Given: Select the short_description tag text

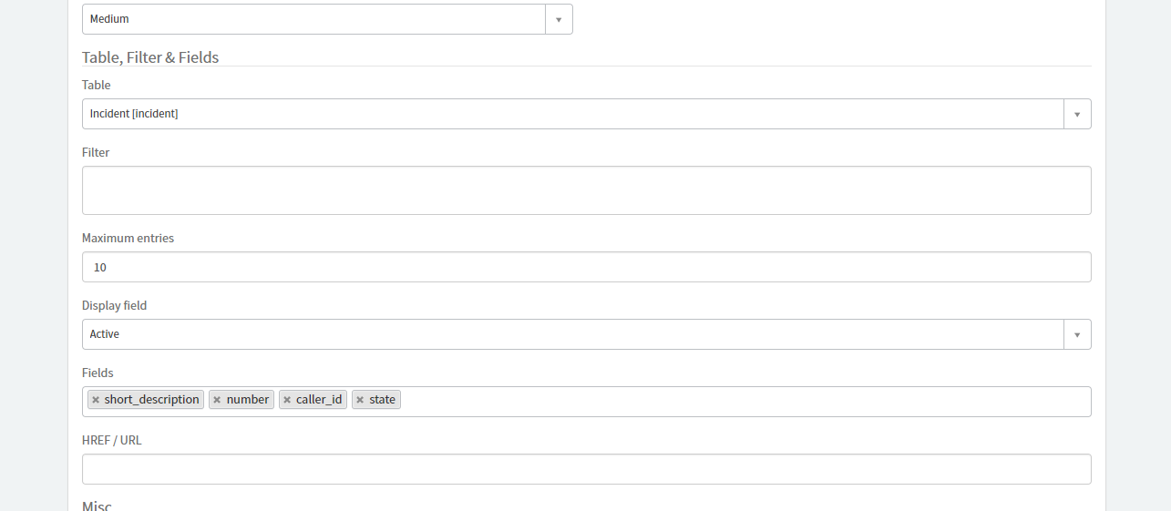Looking at the screenshot, I should (151, 400).
